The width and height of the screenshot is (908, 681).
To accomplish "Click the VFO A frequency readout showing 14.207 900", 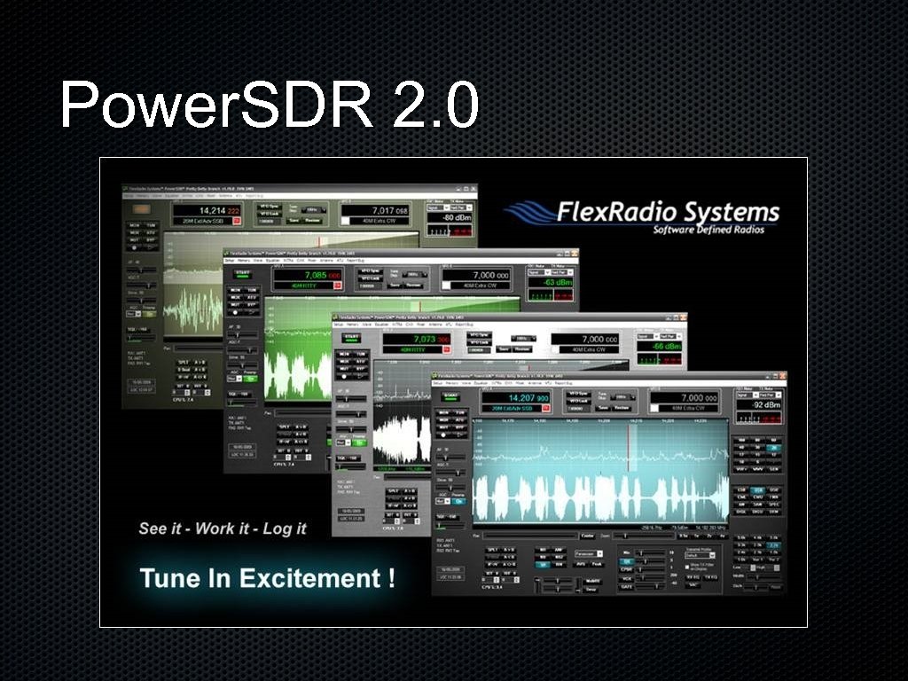I will pos(528,397).
